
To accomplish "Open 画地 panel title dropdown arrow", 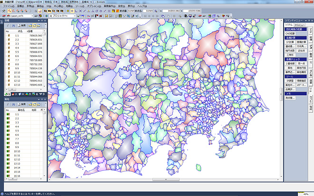I will [x=39, y=99].
